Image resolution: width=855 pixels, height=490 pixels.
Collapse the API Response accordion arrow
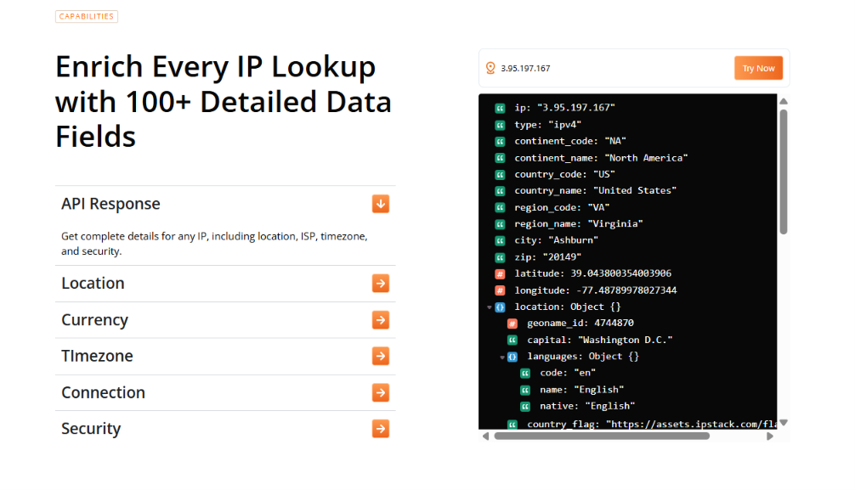381,204
